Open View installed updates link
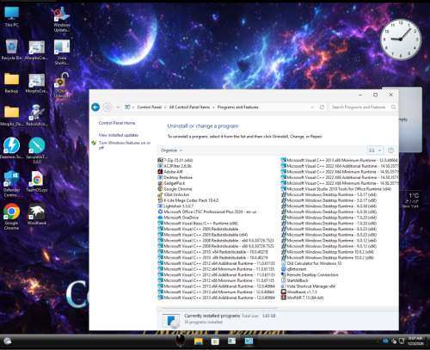Image resolution: width=430 pixels, height=350 pixels. click(119, 135)
